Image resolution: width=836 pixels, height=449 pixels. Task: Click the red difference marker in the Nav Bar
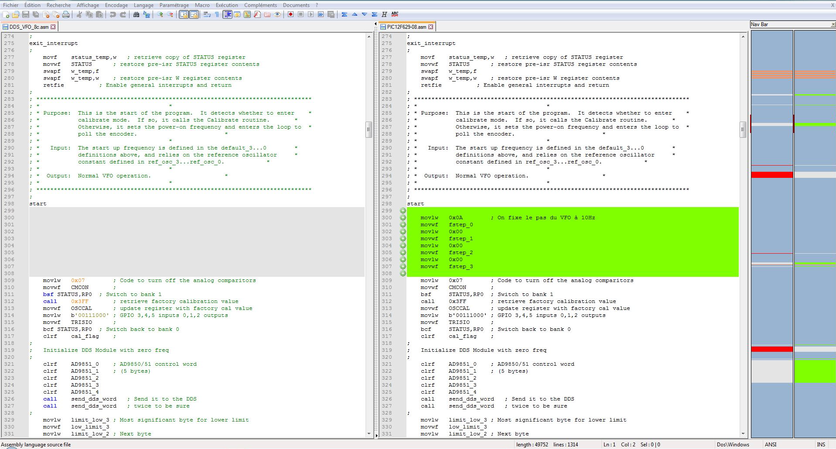click(772, 175)
